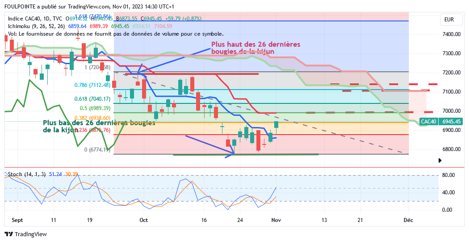
Task: Click the change value +59.79 (+0.87%)
Action: click(183, 19)
